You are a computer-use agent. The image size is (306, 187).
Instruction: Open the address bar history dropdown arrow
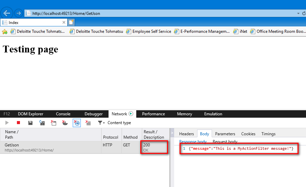click(x=298, y=14)
